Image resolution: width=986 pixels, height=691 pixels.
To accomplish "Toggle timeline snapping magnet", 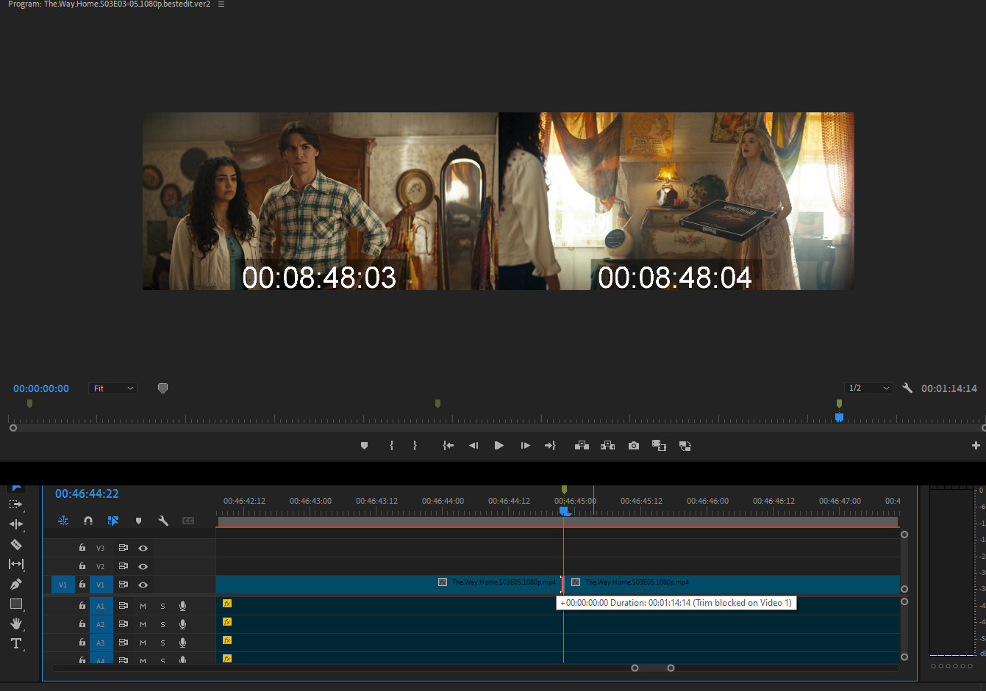I will point(88,521).
